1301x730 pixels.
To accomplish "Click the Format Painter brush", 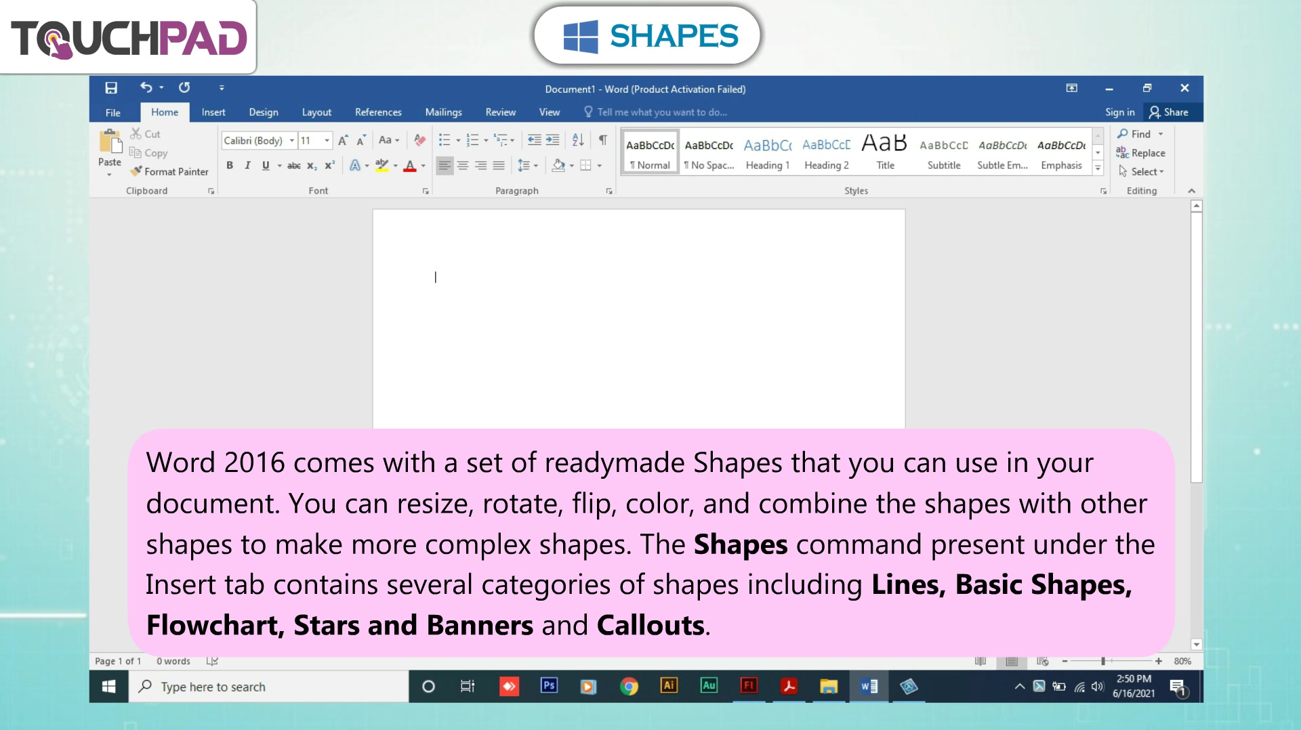I will [169, 171].
